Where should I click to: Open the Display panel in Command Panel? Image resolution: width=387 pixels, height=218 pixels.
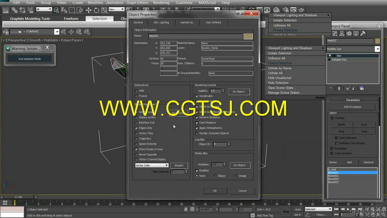356,33
